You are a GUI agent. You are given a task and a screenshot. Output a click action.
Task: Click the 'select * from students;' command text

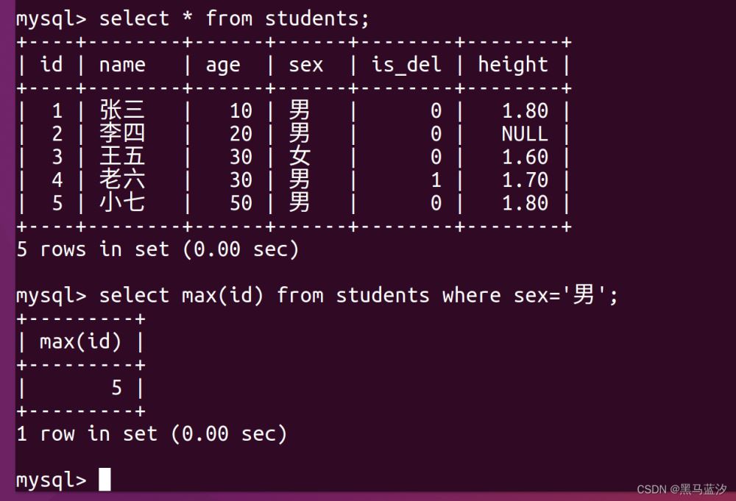point(234,18)
